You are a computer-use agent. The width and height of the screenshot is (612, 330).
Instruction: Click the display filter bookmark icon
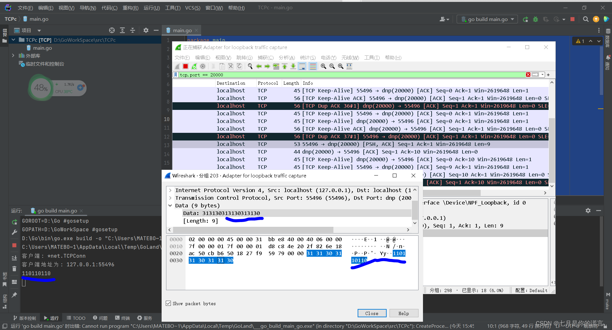(176, 75)
